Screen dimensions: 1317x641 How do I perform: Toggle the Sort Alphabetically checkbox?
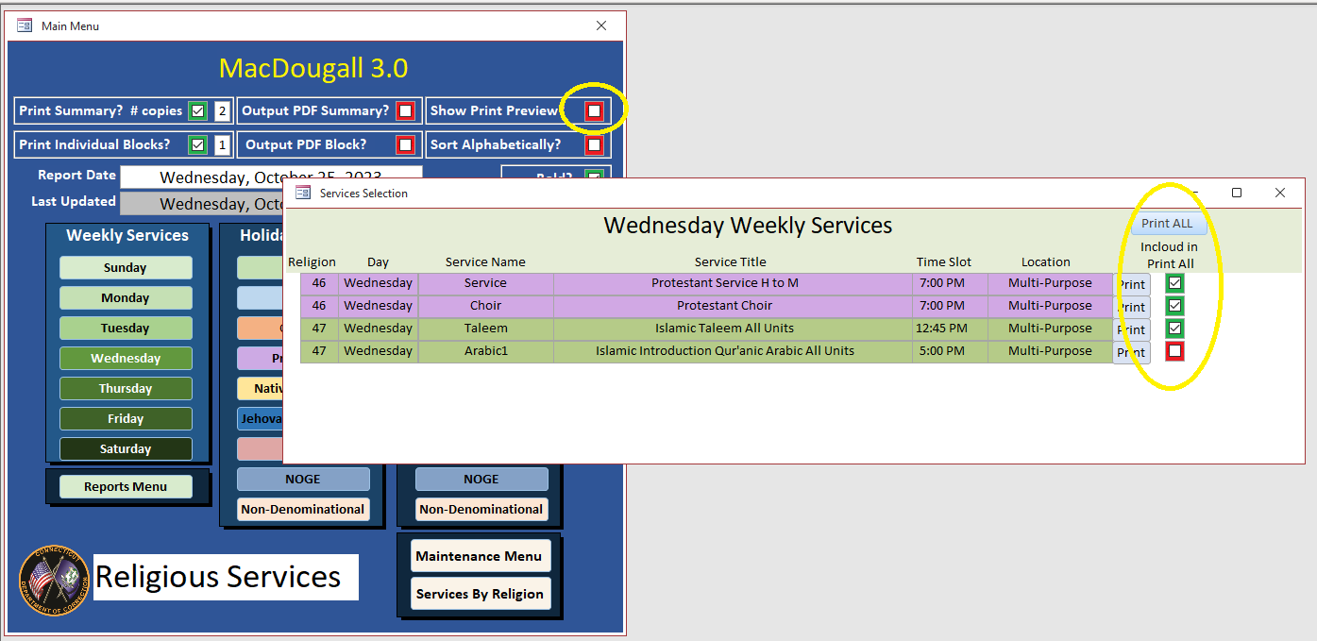coord(594,145)
